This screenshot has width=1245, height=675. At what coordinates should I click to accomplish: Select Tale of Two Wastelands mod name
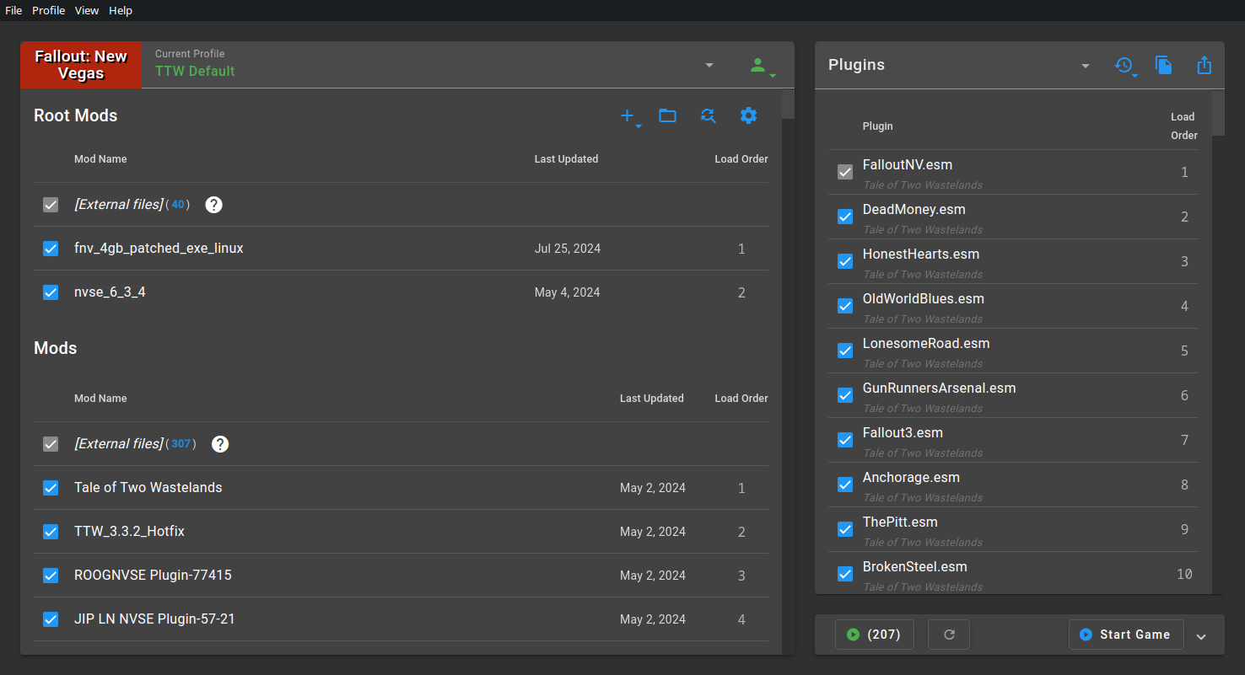click(x=148, y=488)
